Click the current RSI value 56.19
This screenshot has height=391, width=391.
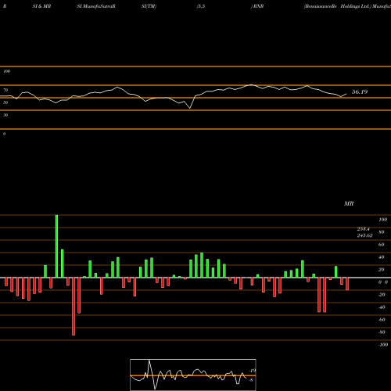coord(360,91)
